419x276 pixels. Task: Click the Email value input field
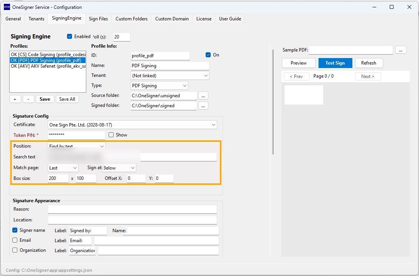tap(157, 241)
